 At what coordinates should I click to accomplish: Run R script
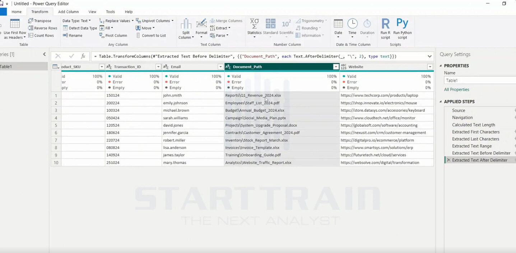click(385, 29)
